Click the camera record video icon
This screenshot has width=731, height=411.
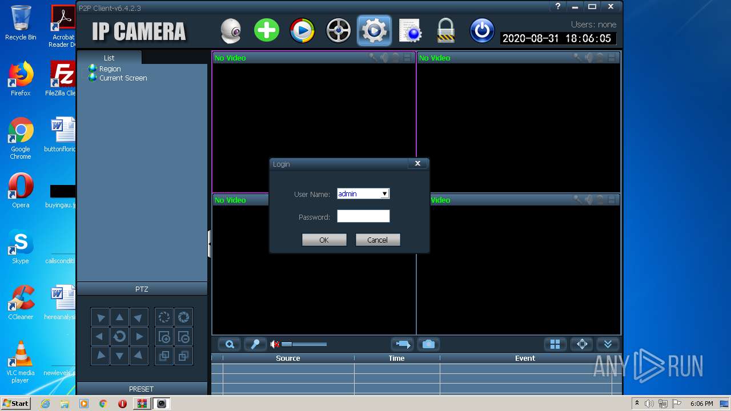[x=403, y=344]
